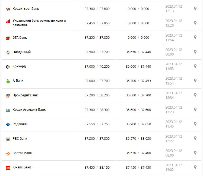
Task: Click the Восток Банк logo icon
Action: click(x=8, y=153)
